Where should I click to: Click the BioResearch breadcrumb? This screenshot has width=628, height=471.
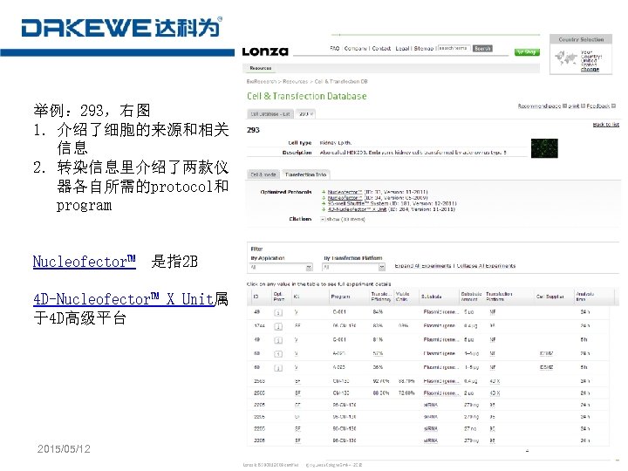[x=262, y=82]
